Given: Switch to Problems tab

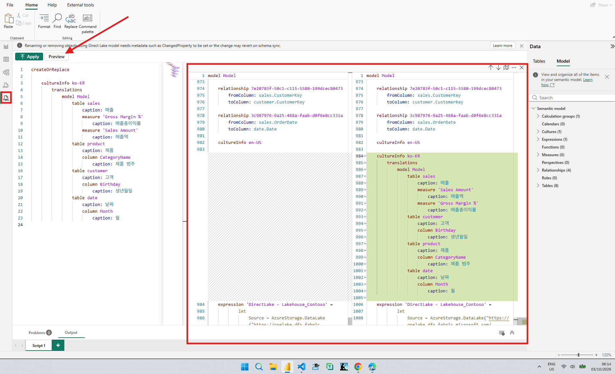Looking at the screenshot, I should click(x=40, y=333).
